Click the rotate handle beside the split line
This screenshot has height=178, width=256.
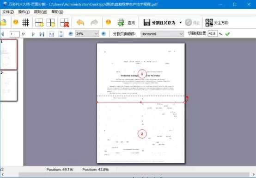[x=187, y=99]
